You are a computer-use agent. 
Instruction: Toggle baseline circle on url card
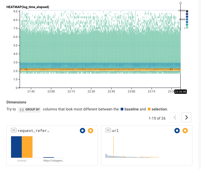coord(177,131)
